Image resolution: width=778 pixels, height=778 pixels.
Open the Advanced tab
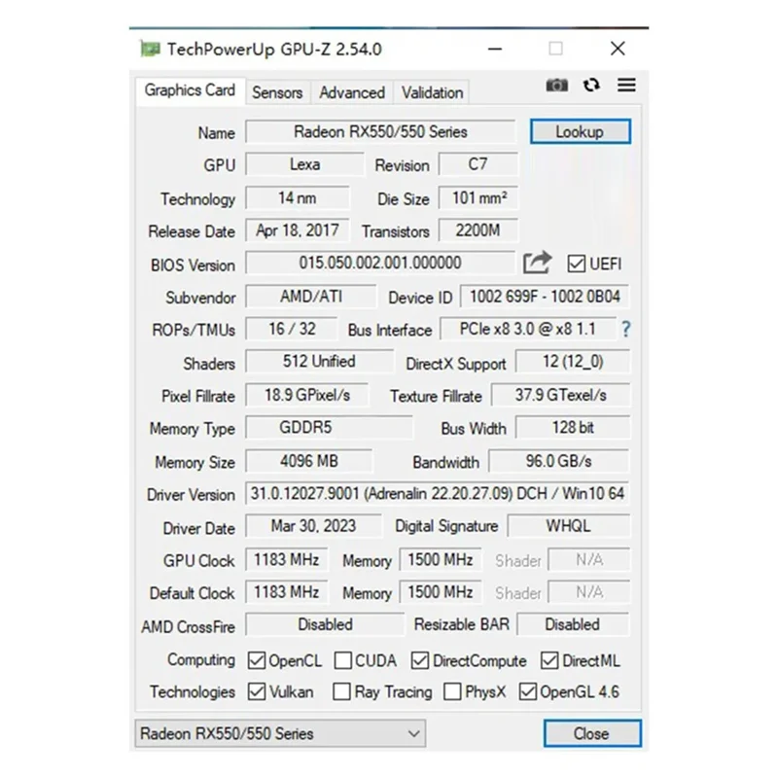[352, 92]
